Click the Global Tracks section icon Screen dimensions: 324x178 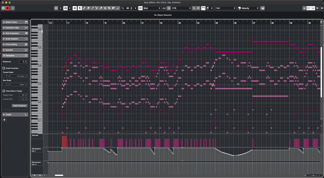point(26,22)
